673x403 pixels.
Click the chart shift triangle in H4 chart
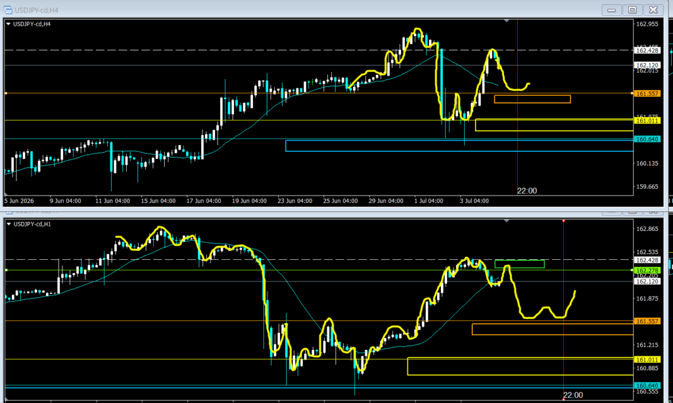[507, 20]
